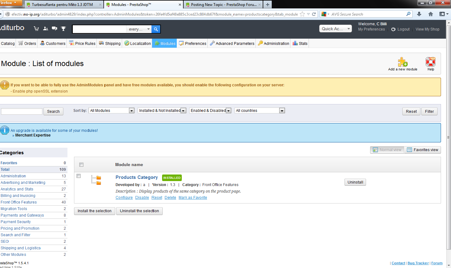The height and width of the screenshot is (268, 451).
Task: Open the 'everywhere' search scope dropdown
Action: coord(140,29)
